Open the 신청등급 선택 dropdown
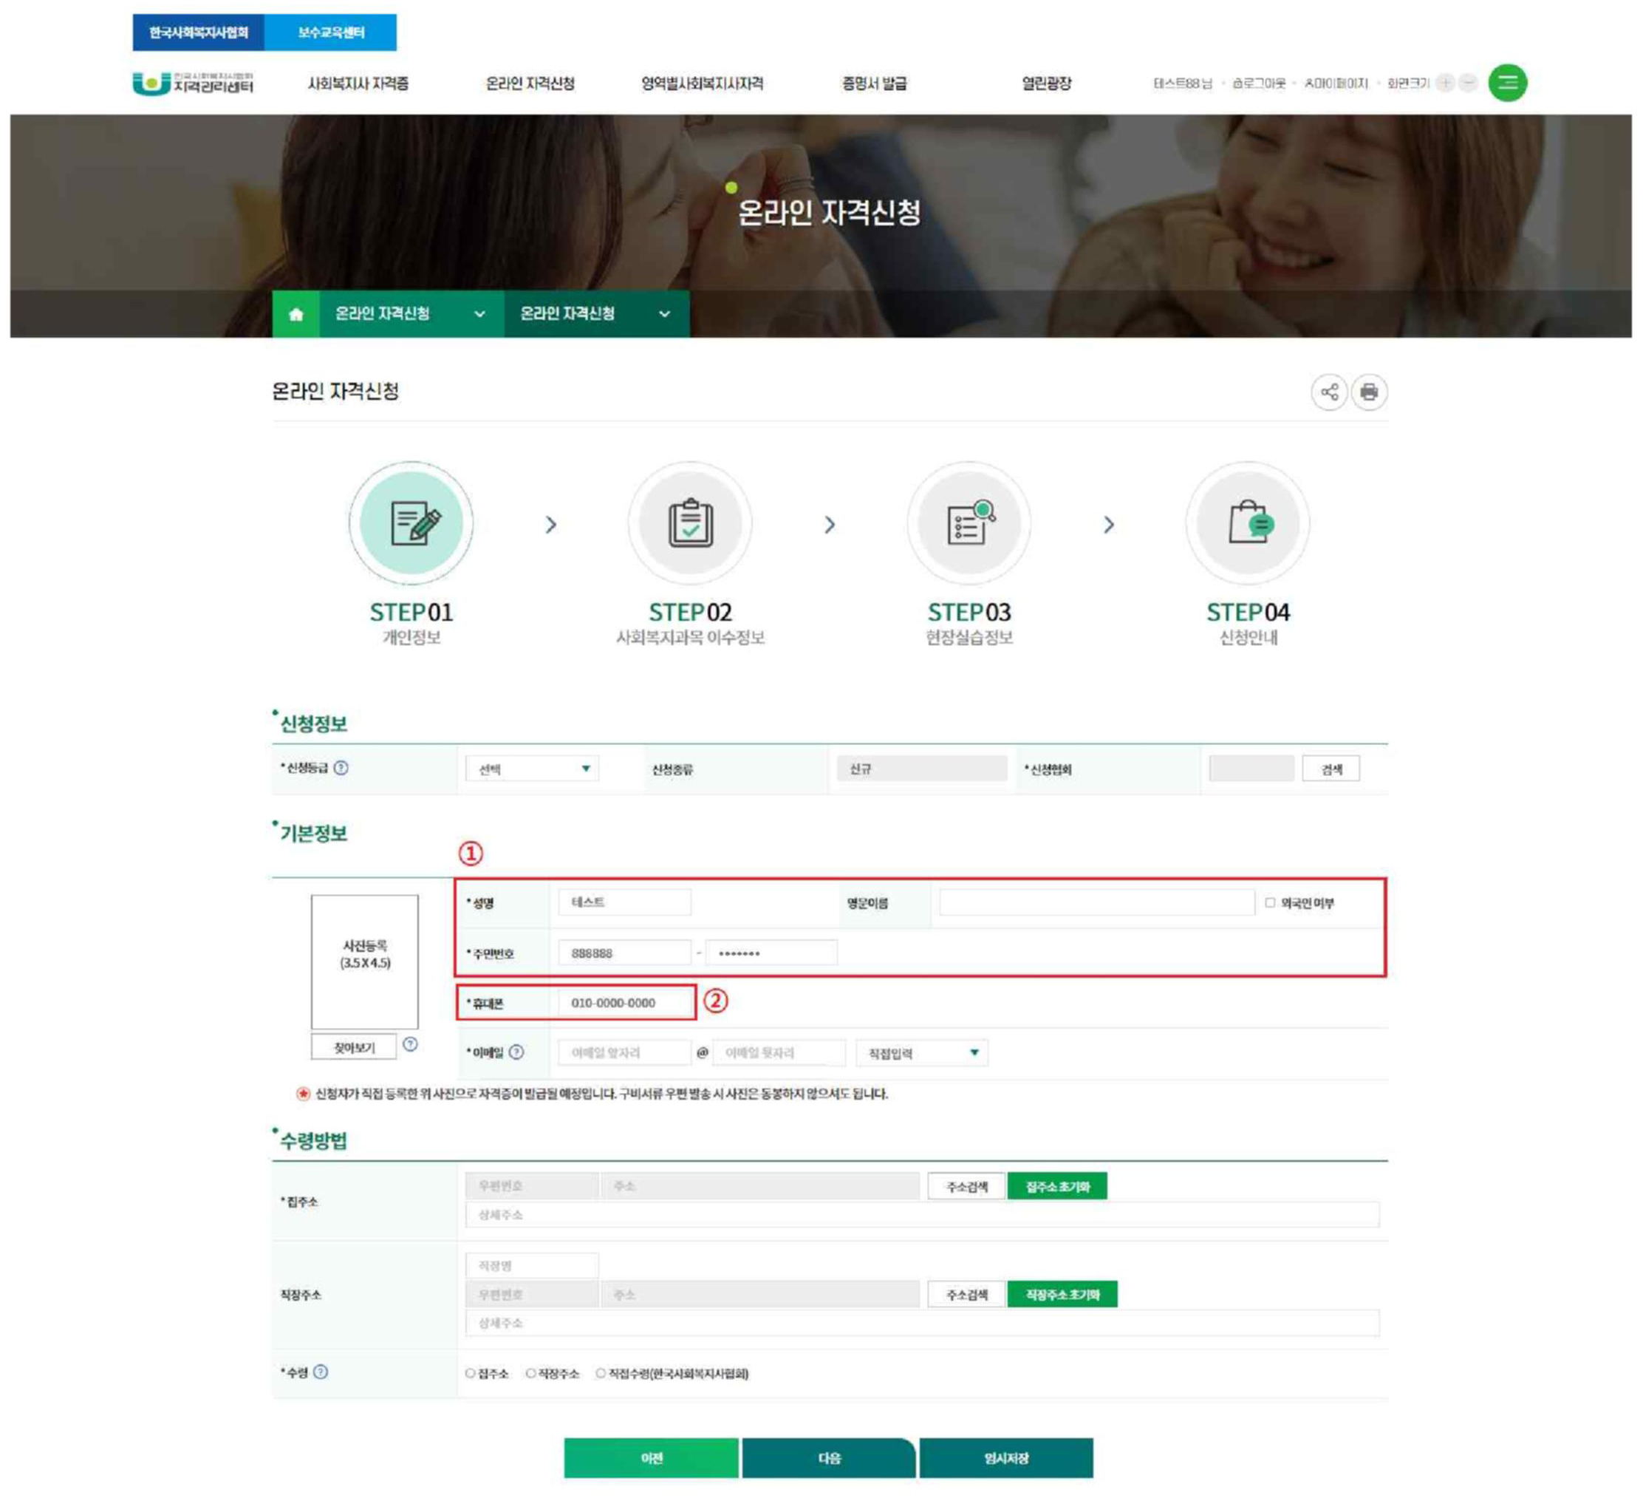This screenshot has width=1643, height=1498. point(532,768)
